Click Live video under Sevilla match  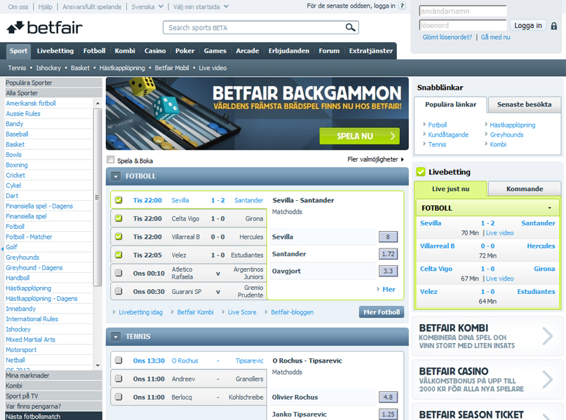tap(499, 233)
